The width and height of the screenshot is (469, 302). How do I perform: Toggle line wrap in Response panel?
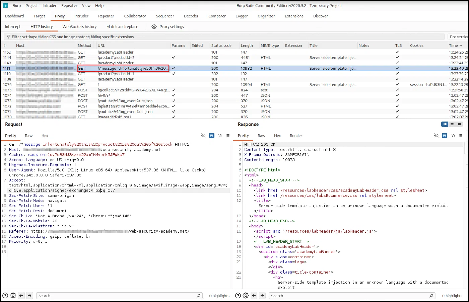click(445, 136)
